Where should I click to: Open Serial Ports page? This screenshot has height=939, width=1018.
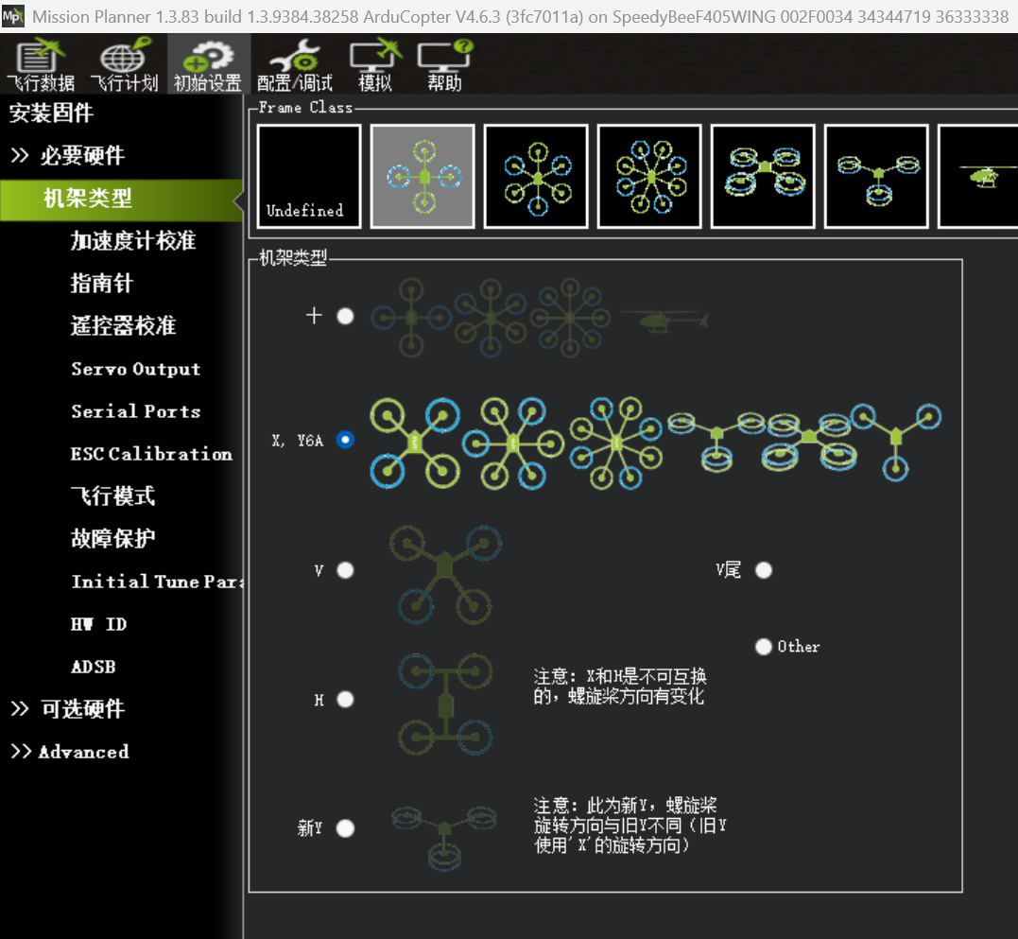[136, 411]
